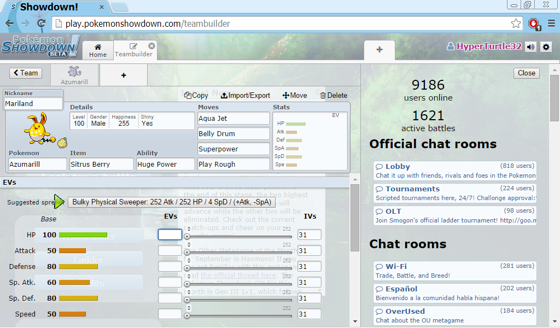This screenshot has width=560, height=328.
Task: Click the Nickname input field
Action: coord(33,103)
